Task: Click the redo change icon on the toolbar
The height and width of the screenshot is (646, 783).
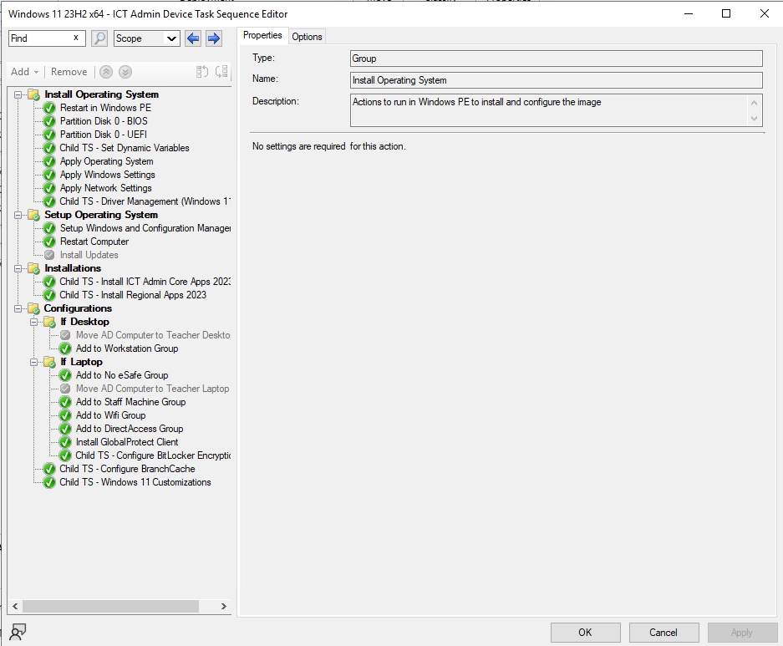Action: [220, 72]
